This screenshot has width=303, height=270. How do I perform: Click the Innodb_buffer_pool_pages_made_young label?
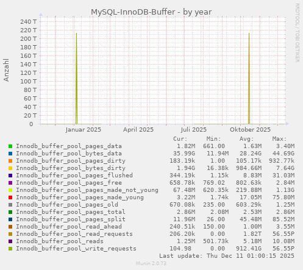(x=80, y=197)
